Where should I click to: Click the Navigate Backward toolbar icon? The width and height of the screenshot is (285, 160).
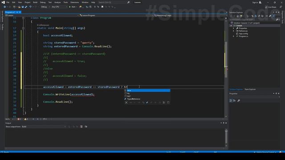pos(4,7)
